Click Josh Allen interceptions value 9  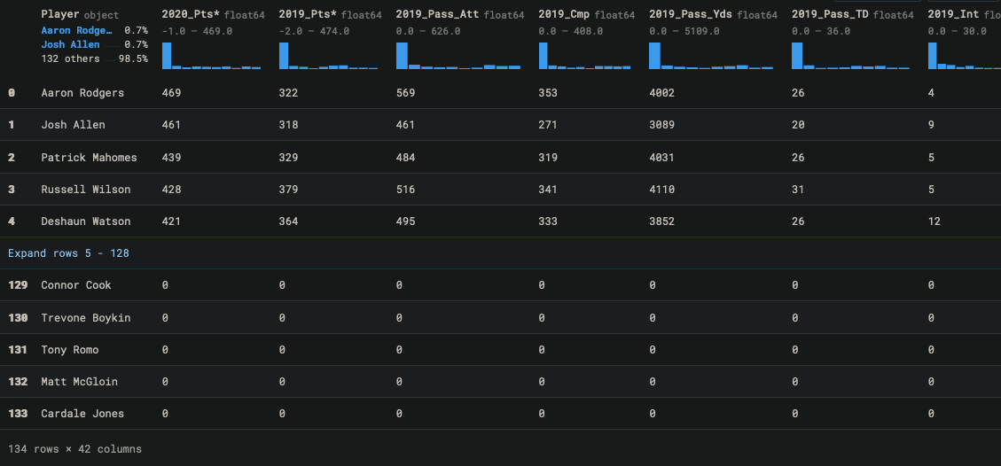[931, 125]
